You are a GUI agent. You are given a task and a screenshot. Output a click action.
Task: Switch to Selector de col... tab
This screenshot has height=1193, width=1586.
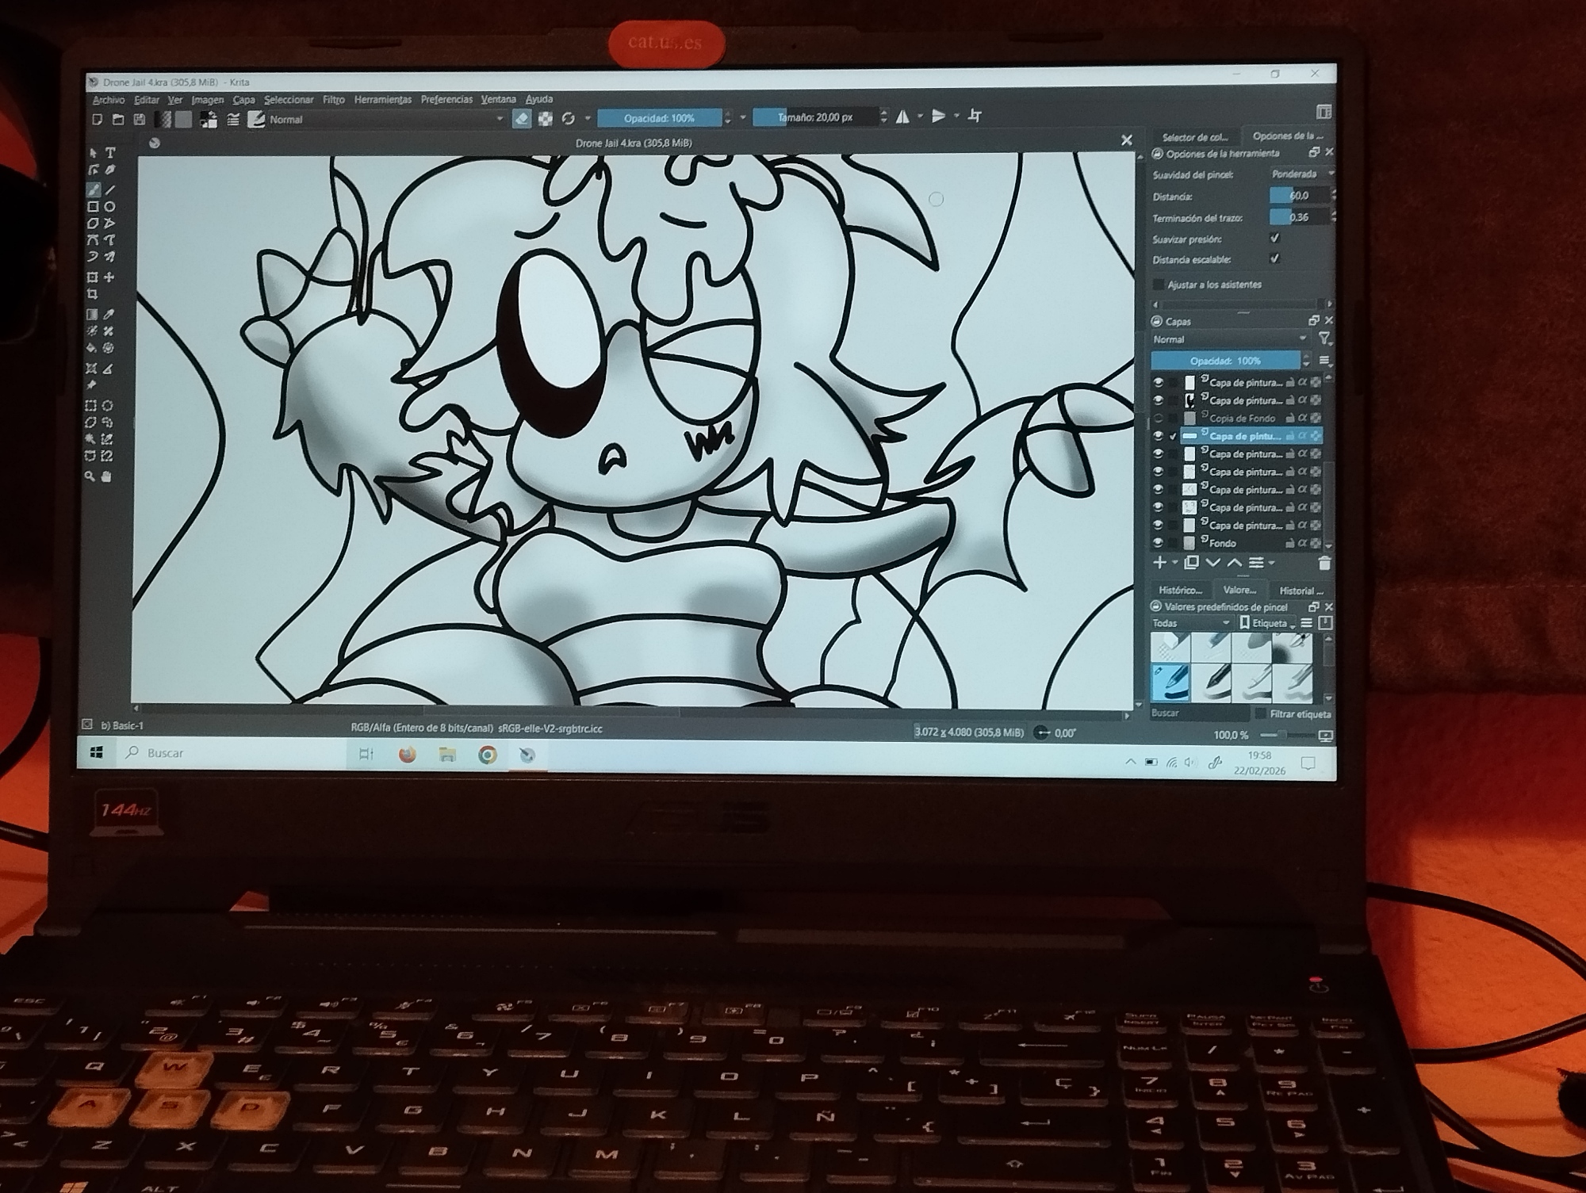[1194, 137]
